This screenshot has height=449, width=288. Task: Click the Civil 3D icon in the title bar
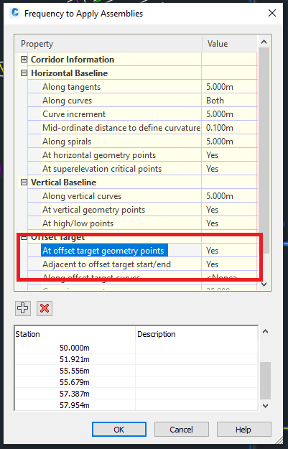point(15,13)
